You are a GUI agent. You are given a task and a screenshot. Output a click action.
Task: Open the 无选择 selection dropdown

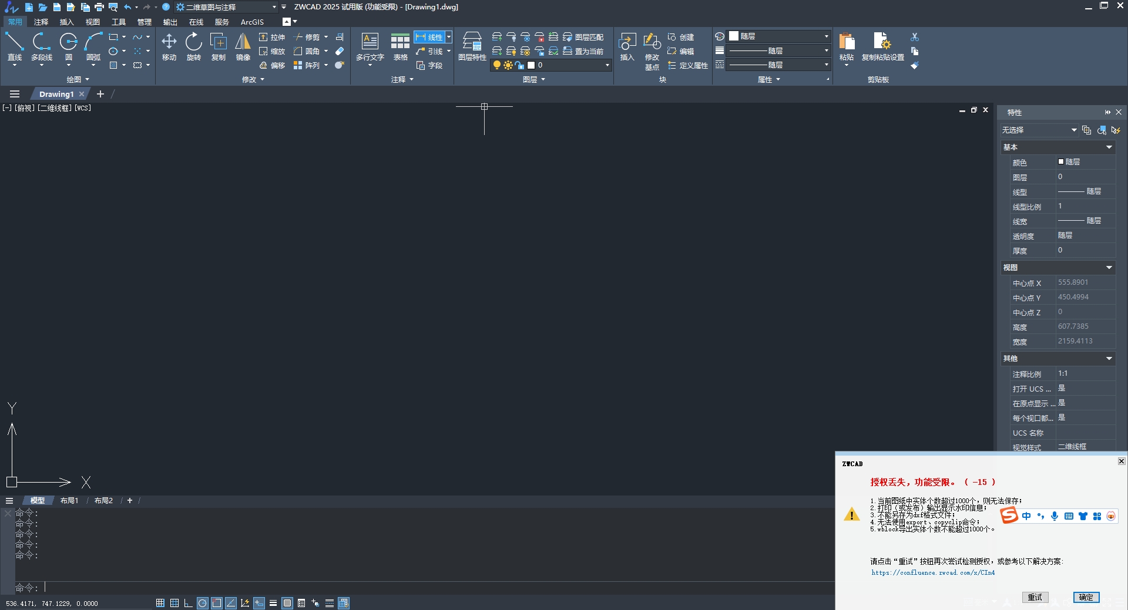[1039, 130]
